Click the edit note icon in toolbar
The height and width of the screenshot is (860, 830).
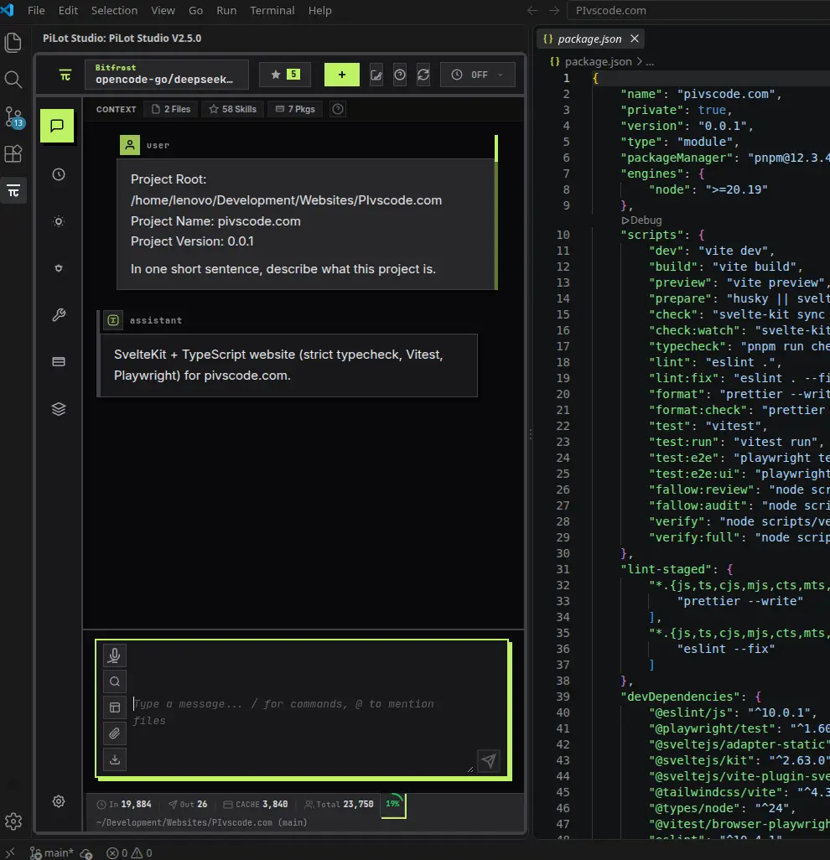[x=376, y=75]
